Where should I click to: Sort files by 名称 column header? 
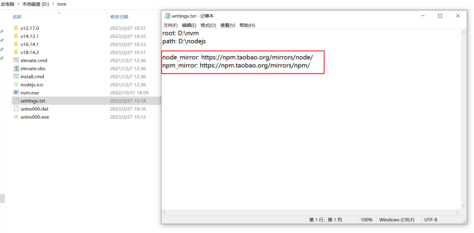click(17, 17)
